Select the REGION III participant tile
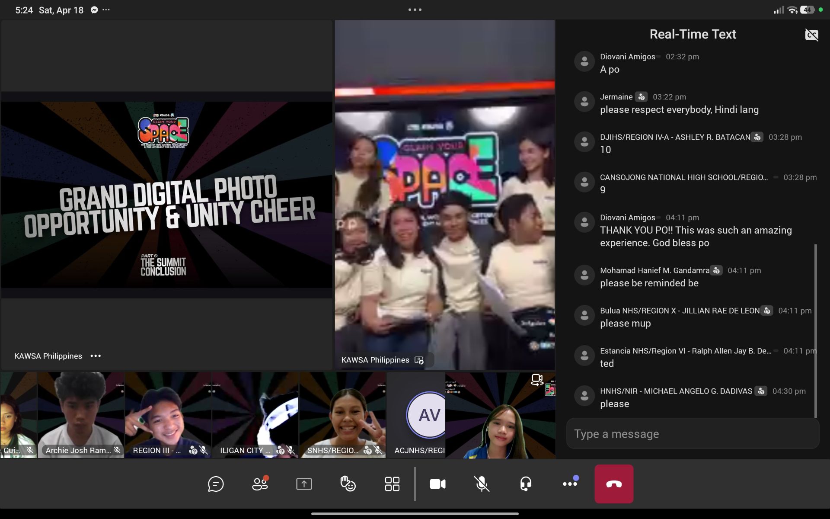Screen dimensions: 830x519 (x=168, y=415)
